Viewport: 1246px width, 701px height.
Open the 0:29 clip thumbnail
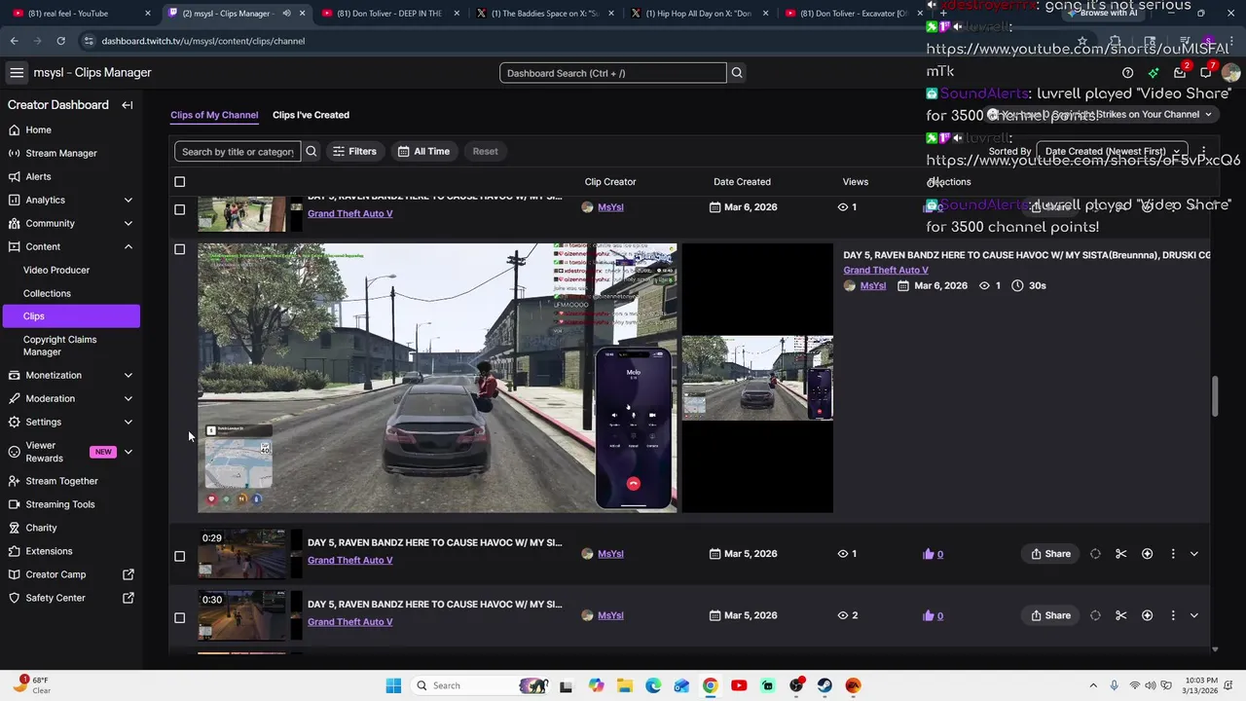[x=242, y=554]
